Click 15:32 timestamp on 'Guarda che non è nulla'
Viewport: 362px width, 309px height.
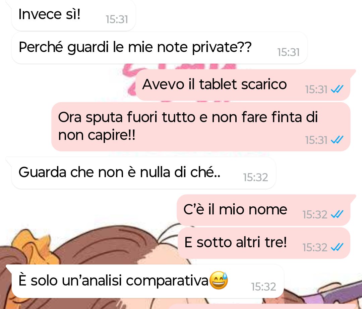coord(255,177)
